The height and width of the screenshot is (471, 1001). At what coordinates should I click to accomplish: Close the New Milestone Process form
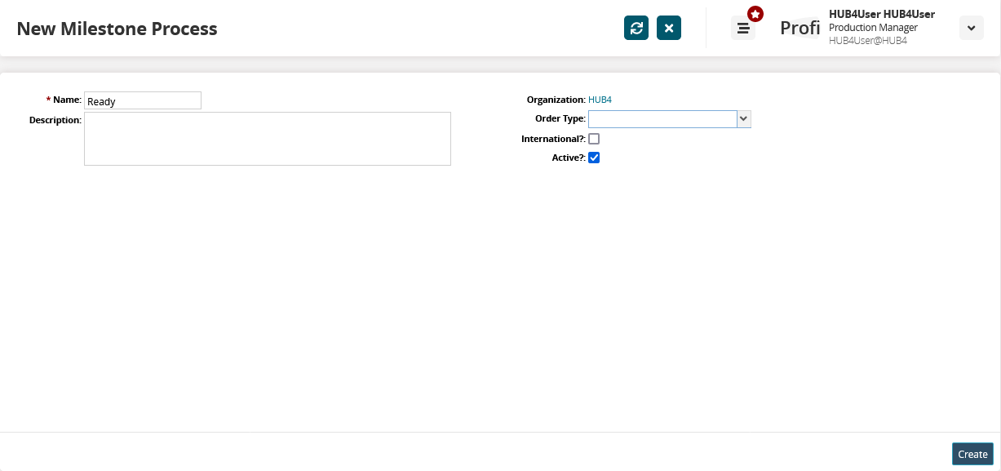pos(669,29)
